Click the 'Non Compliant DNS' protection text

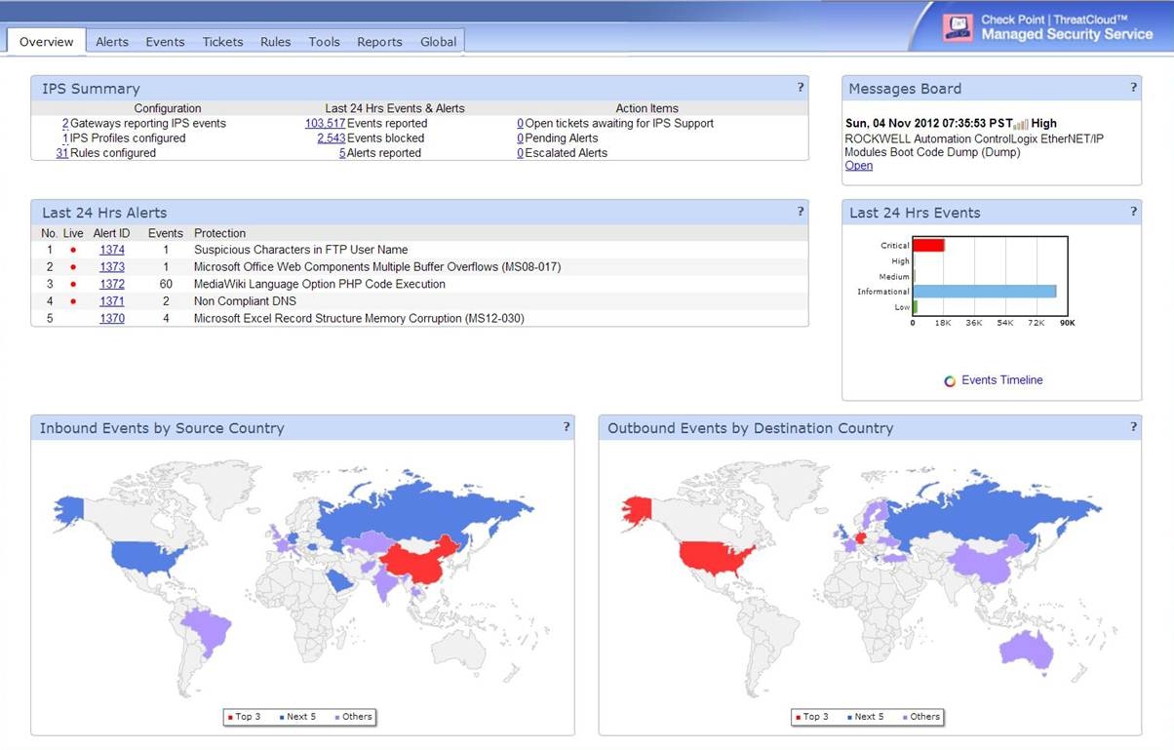click(x=245, y=302)
